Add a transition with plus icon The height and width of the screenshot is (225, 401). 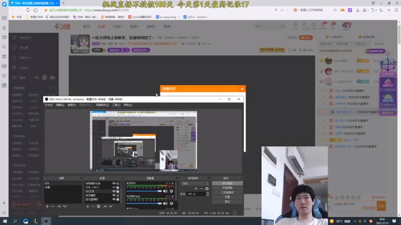pos(196,189)
